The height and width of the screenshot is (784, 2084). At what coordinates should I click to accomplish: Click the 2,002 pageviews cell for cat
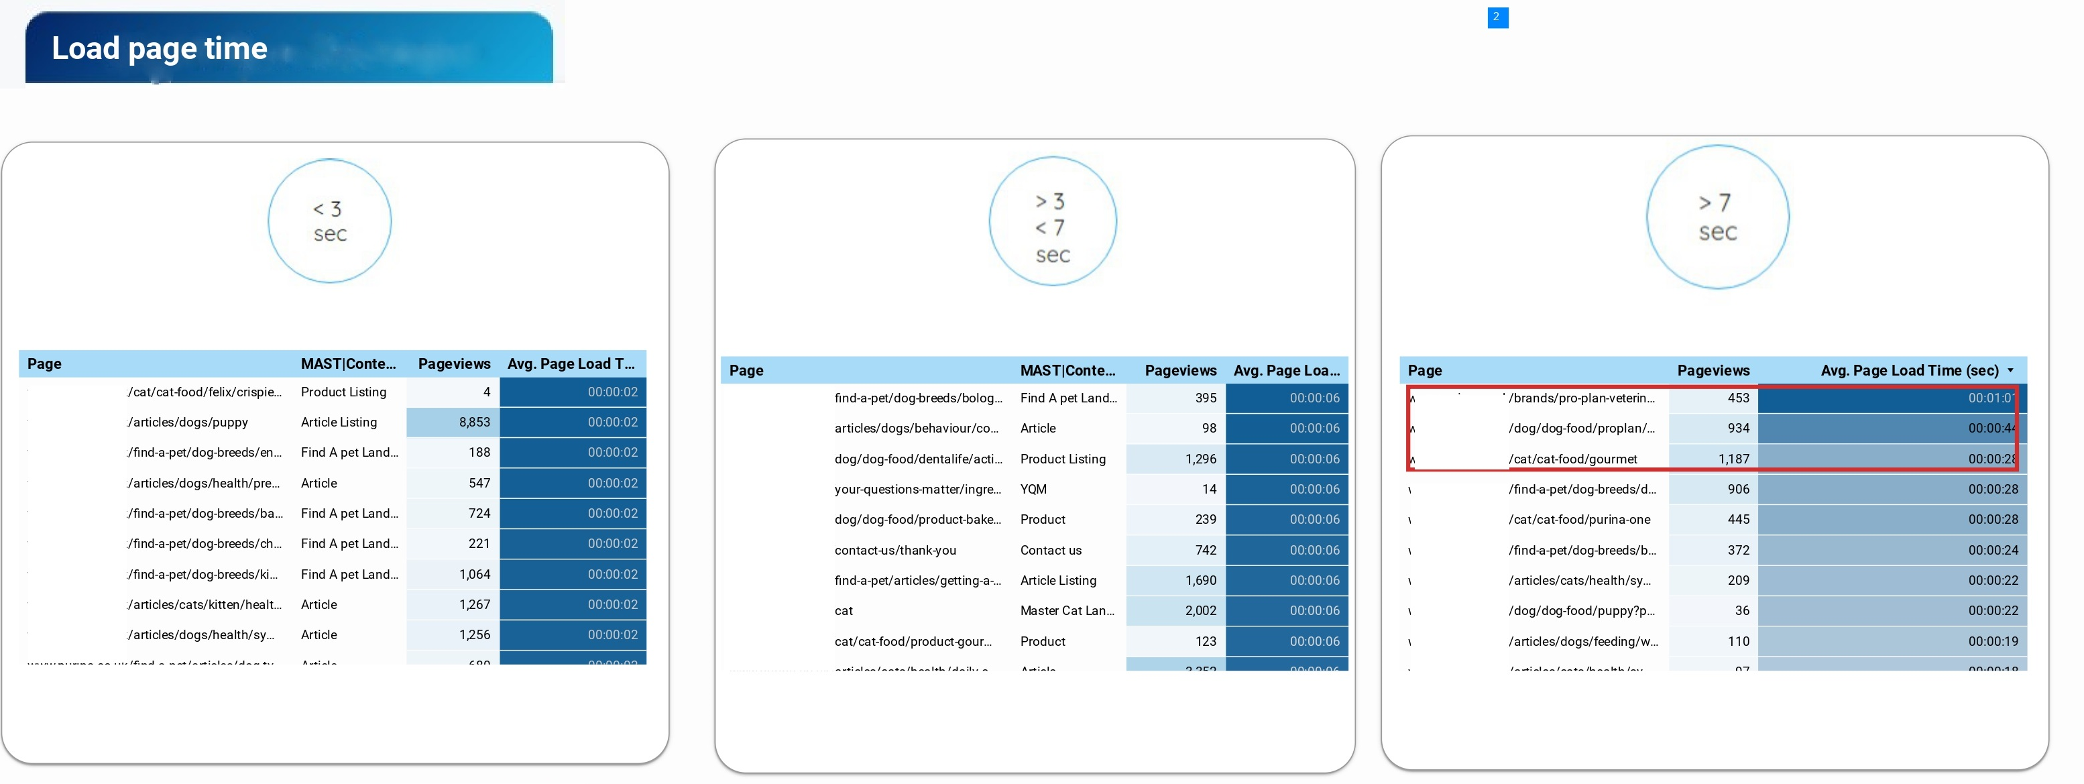pos(1200,611)
